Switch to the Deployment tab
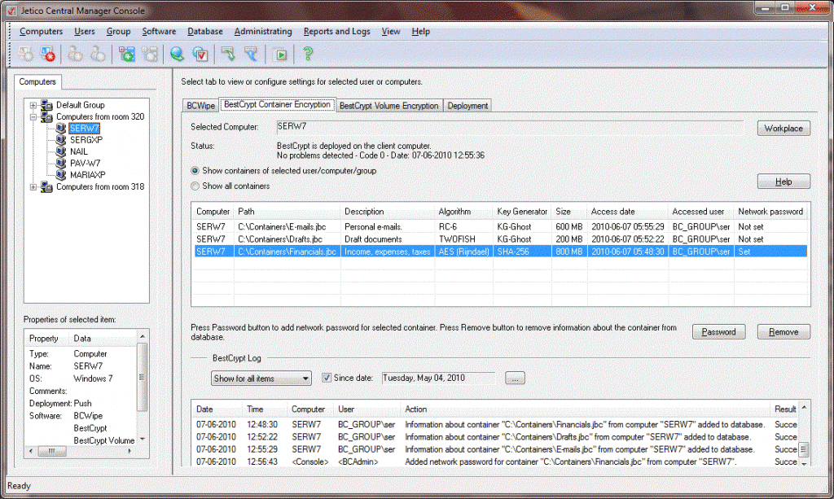 click(x=467, y=106)
